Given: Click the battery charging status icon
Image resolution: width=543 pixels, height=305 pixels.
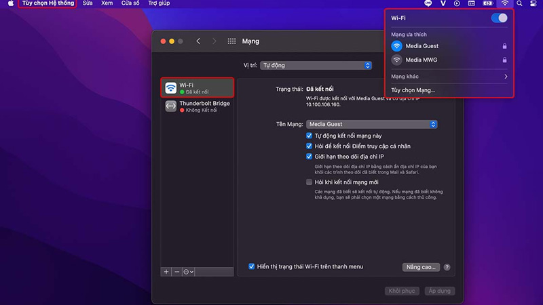Looking at the screenshot, I should click(x=487, y=3).
